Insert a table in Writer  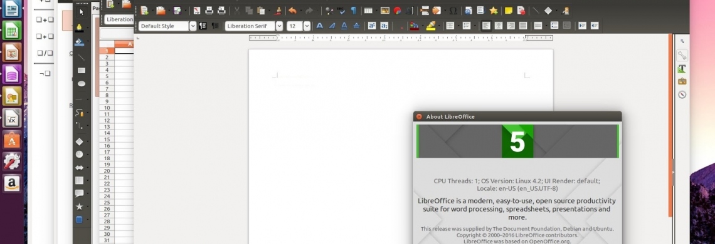(x=368, y=11)
